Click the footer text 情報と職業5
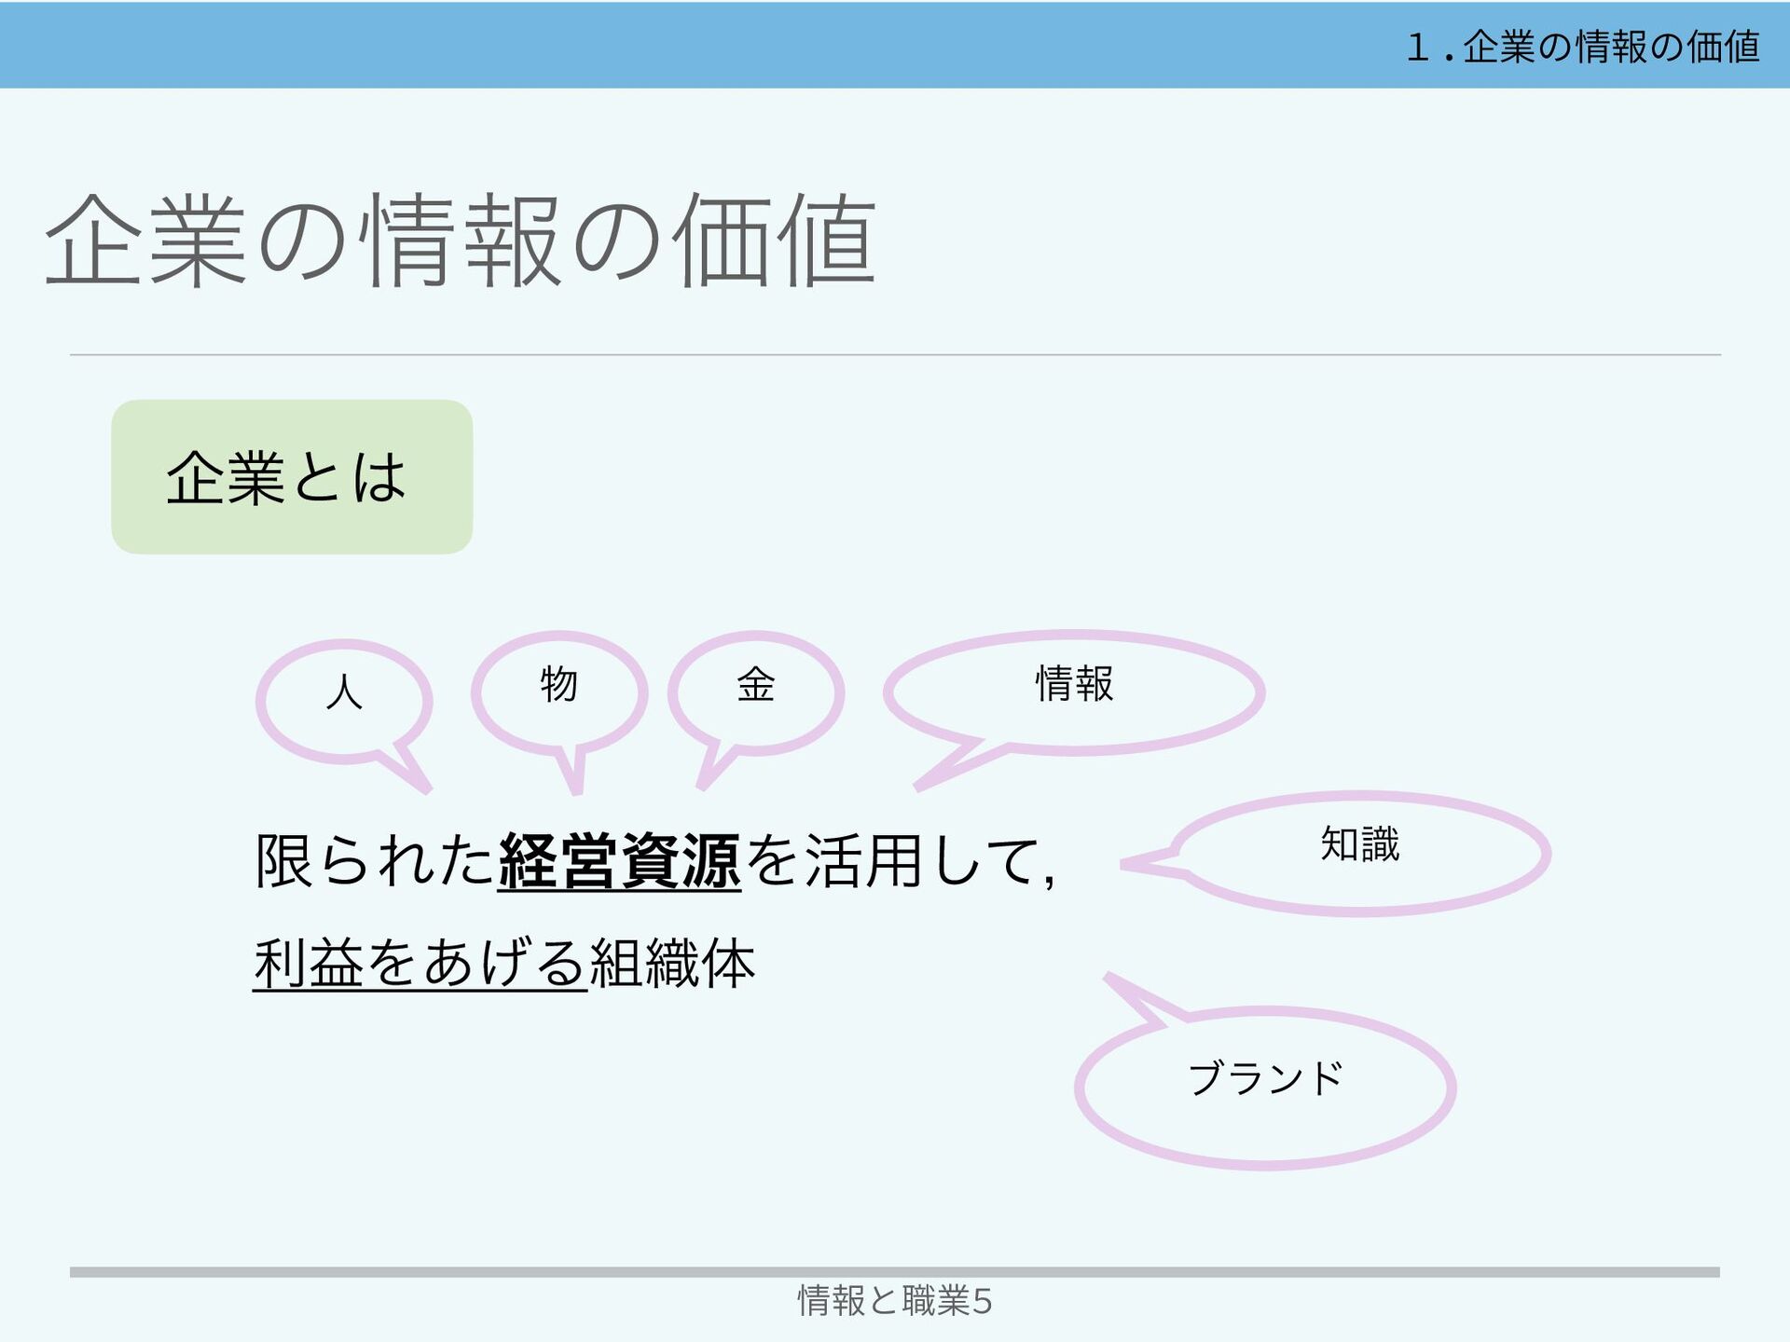 pos(894,1300)
